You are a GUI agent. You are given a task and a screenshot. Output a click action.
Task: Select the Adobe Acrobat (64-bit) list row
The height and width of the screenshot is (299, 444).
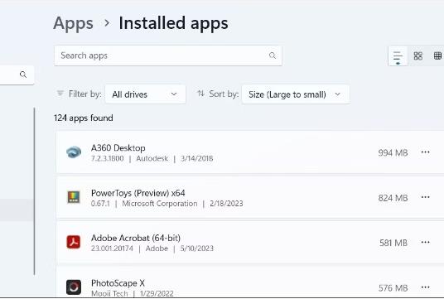(x=250, y=243)
